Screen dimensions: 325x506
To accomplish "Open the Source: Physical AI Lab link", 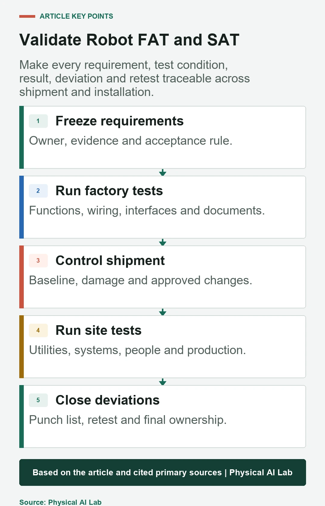I will point(60,502).
